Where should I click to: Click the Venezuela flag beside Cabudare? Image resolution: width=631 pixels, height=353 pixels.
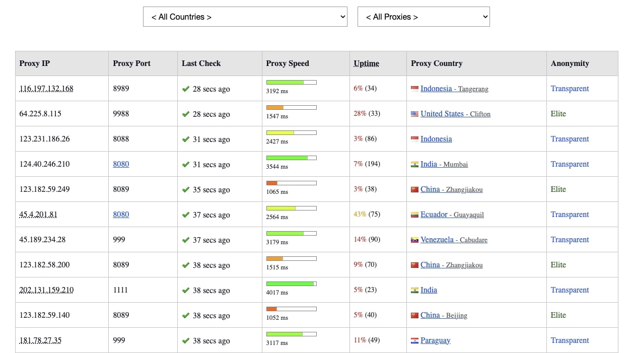(x=414, y=239)
